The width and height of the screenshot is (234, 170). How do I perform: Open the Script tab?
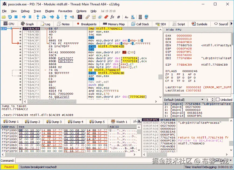coord(179,24)
